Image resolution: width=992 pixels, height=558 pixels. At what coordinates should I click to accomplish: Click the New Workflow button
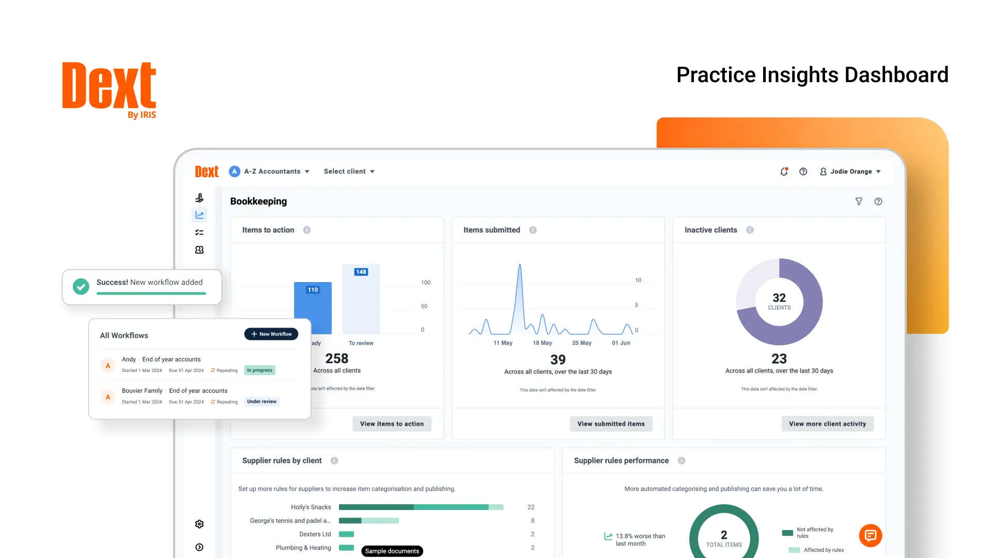pyautogui.click(x=271, y=334)
